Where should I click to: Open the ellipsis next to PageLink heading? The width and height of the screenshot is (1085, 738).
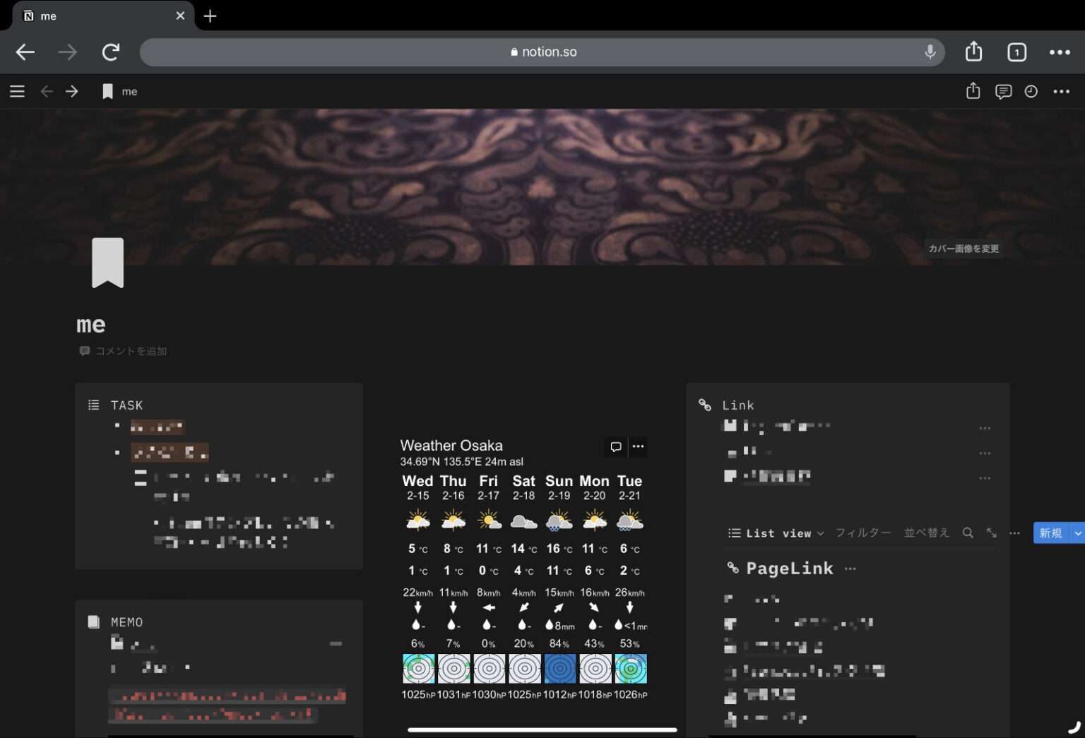tap(850, 569)
